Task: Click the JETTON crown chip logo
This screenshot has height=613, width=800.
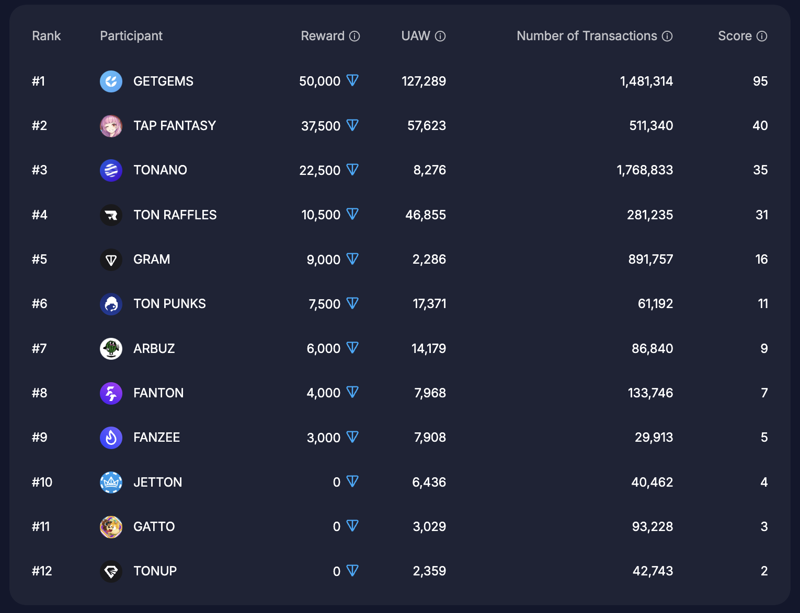Action: coord(111,482)
